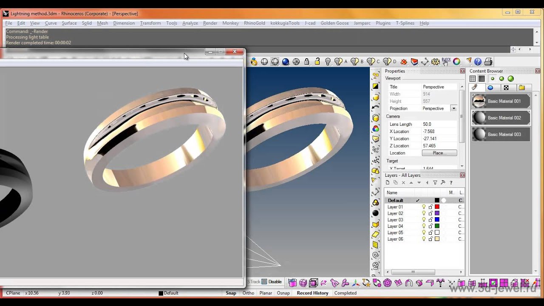Create a new layer with the page icon
This screenshot has height=306, width=544.
tap(388, 183)
